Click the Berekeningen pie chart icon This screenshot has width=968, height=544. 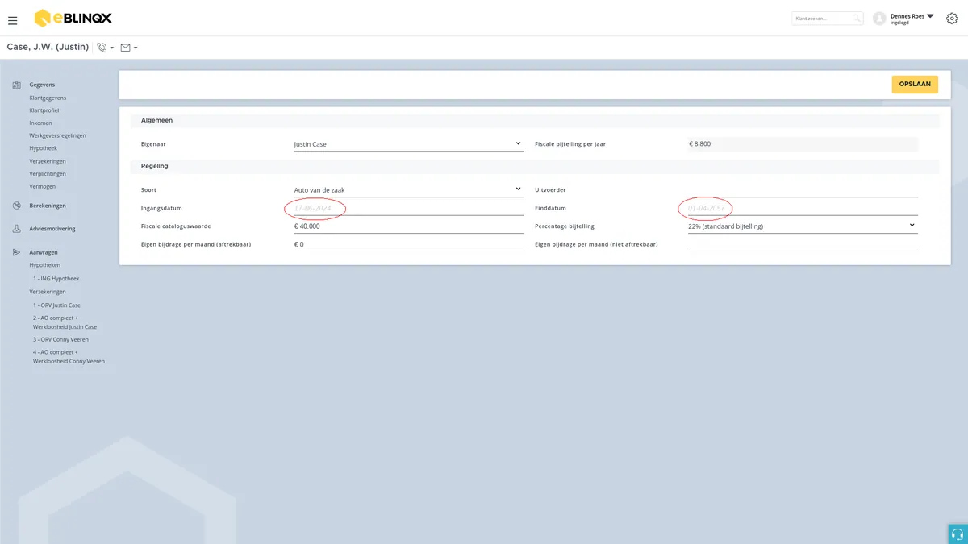(x=17, y=206)
